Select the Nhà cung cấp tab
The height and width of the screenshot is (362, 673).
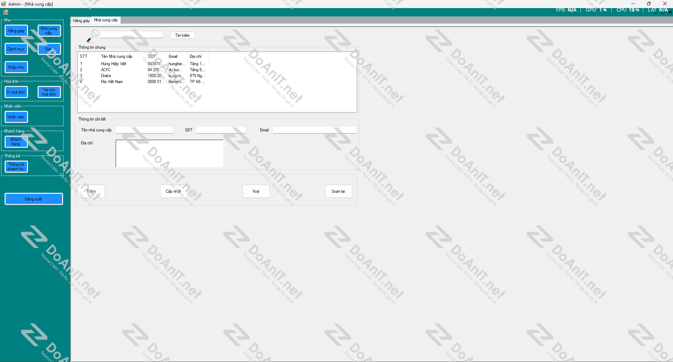coord(106,20)
